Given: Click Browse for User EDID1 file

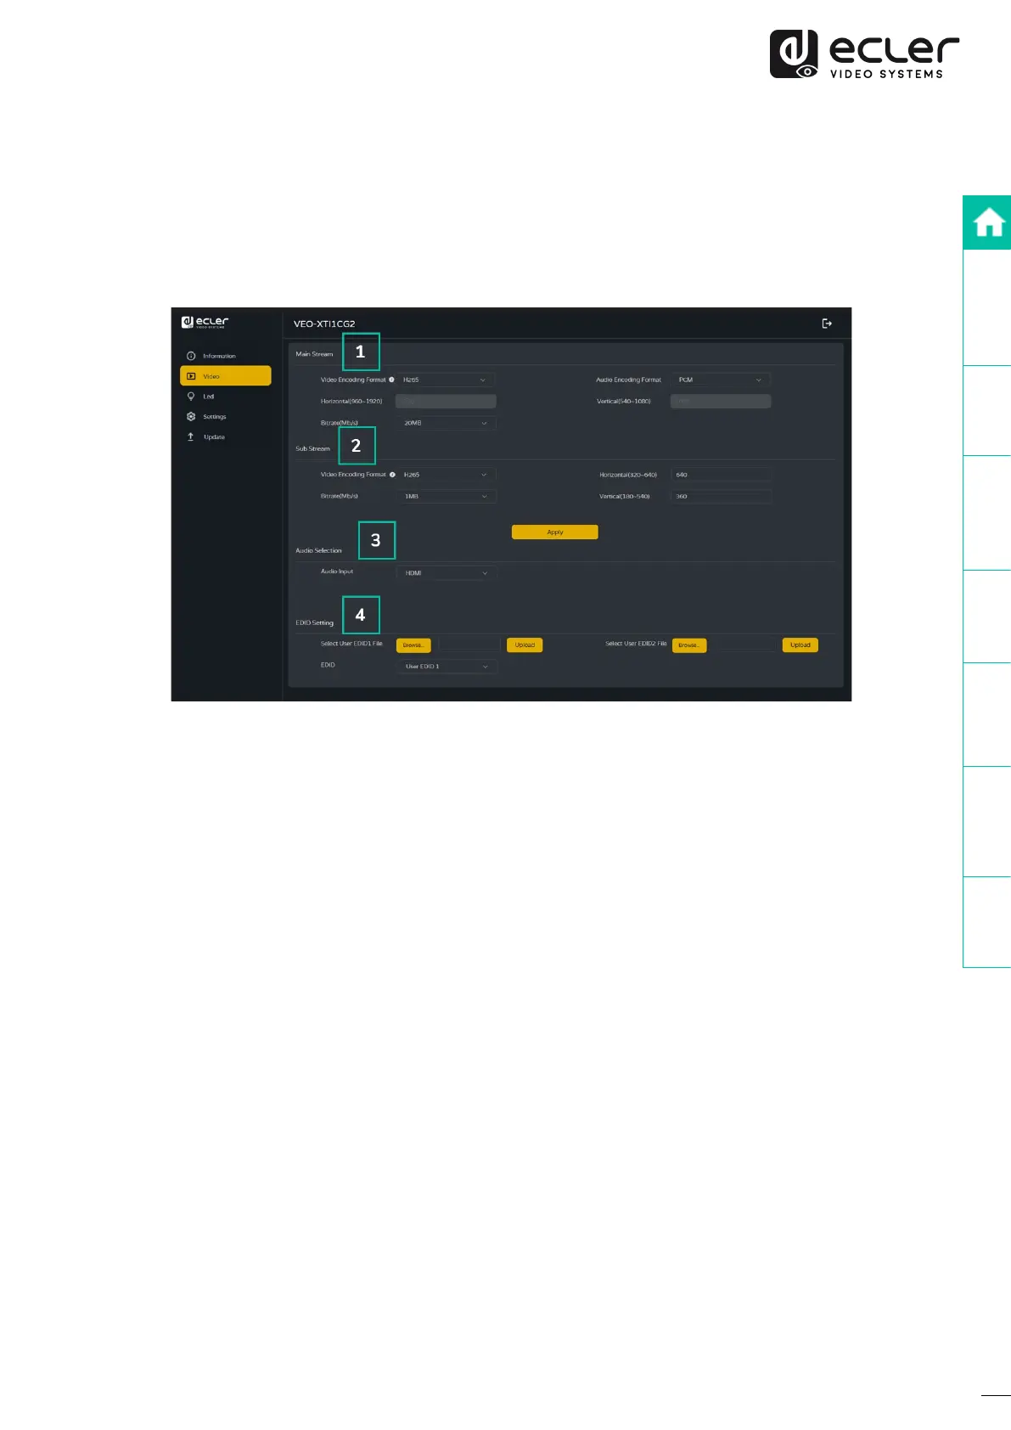Looking at the screenshot, I should click(413, 645).
